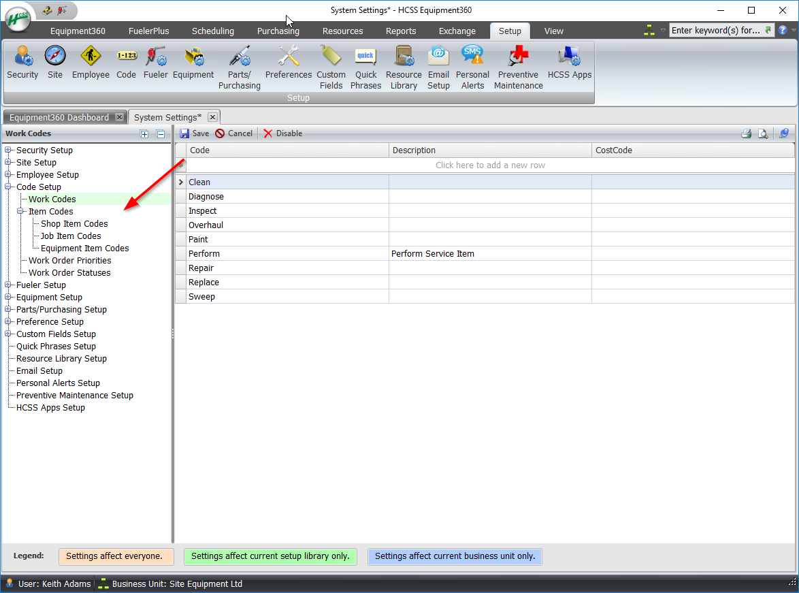
Task: Sort by the Code column header
Action: pos(287,150)
